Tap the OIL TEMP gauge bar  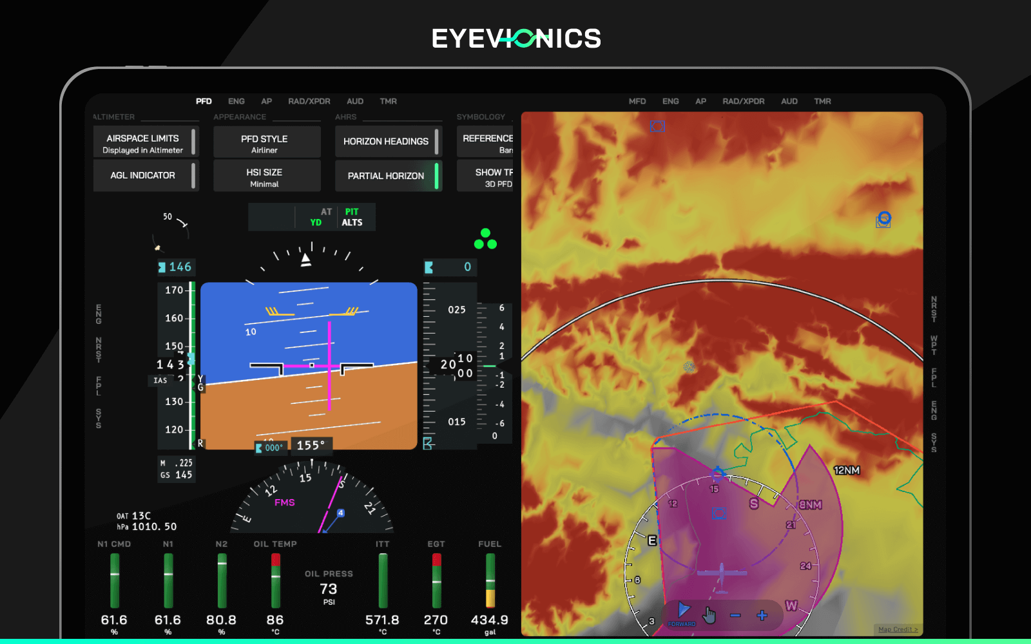(276, 581)
